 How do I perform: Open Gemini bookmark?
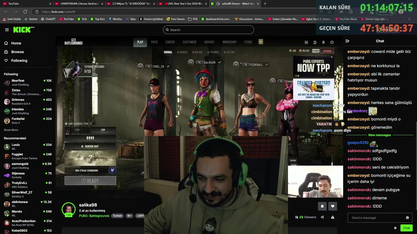[31, 19]
